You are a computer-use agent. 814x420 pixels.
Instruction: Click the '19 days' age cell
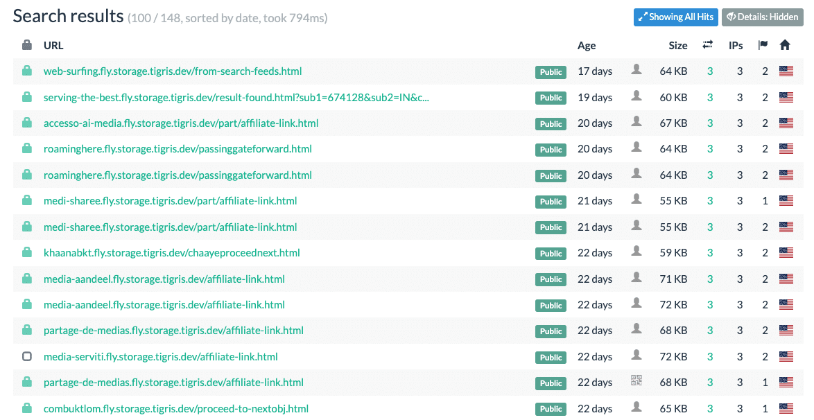click(x=595, y=97)
